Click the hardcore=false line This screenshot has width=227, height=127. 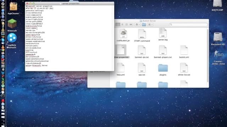pyautogui.click(x=32, y=43)
